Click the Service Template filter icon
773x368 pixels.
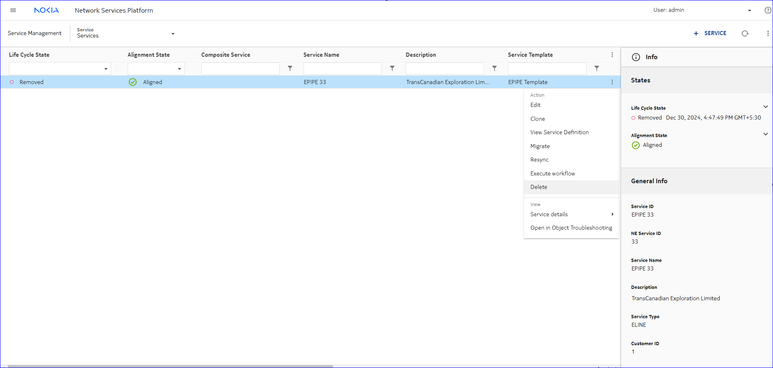[x=597, y=69]
